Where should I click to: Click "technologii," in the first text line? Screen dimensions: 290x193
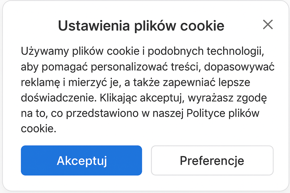[x=235, y=51]
